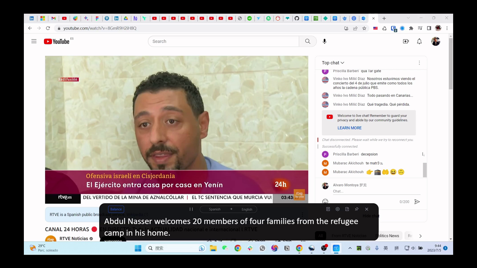Image resolution: width=477 pixels, height=268 pixels.
Task: Click the Balance mode button
Action: point(116,209)
